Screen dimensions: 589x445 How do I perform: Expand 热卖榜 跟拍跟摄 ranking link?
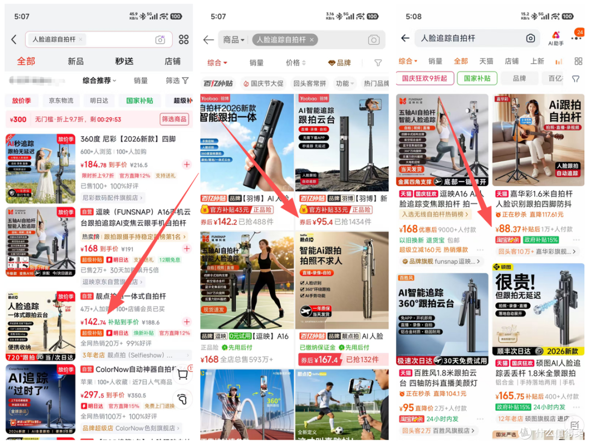135,236
